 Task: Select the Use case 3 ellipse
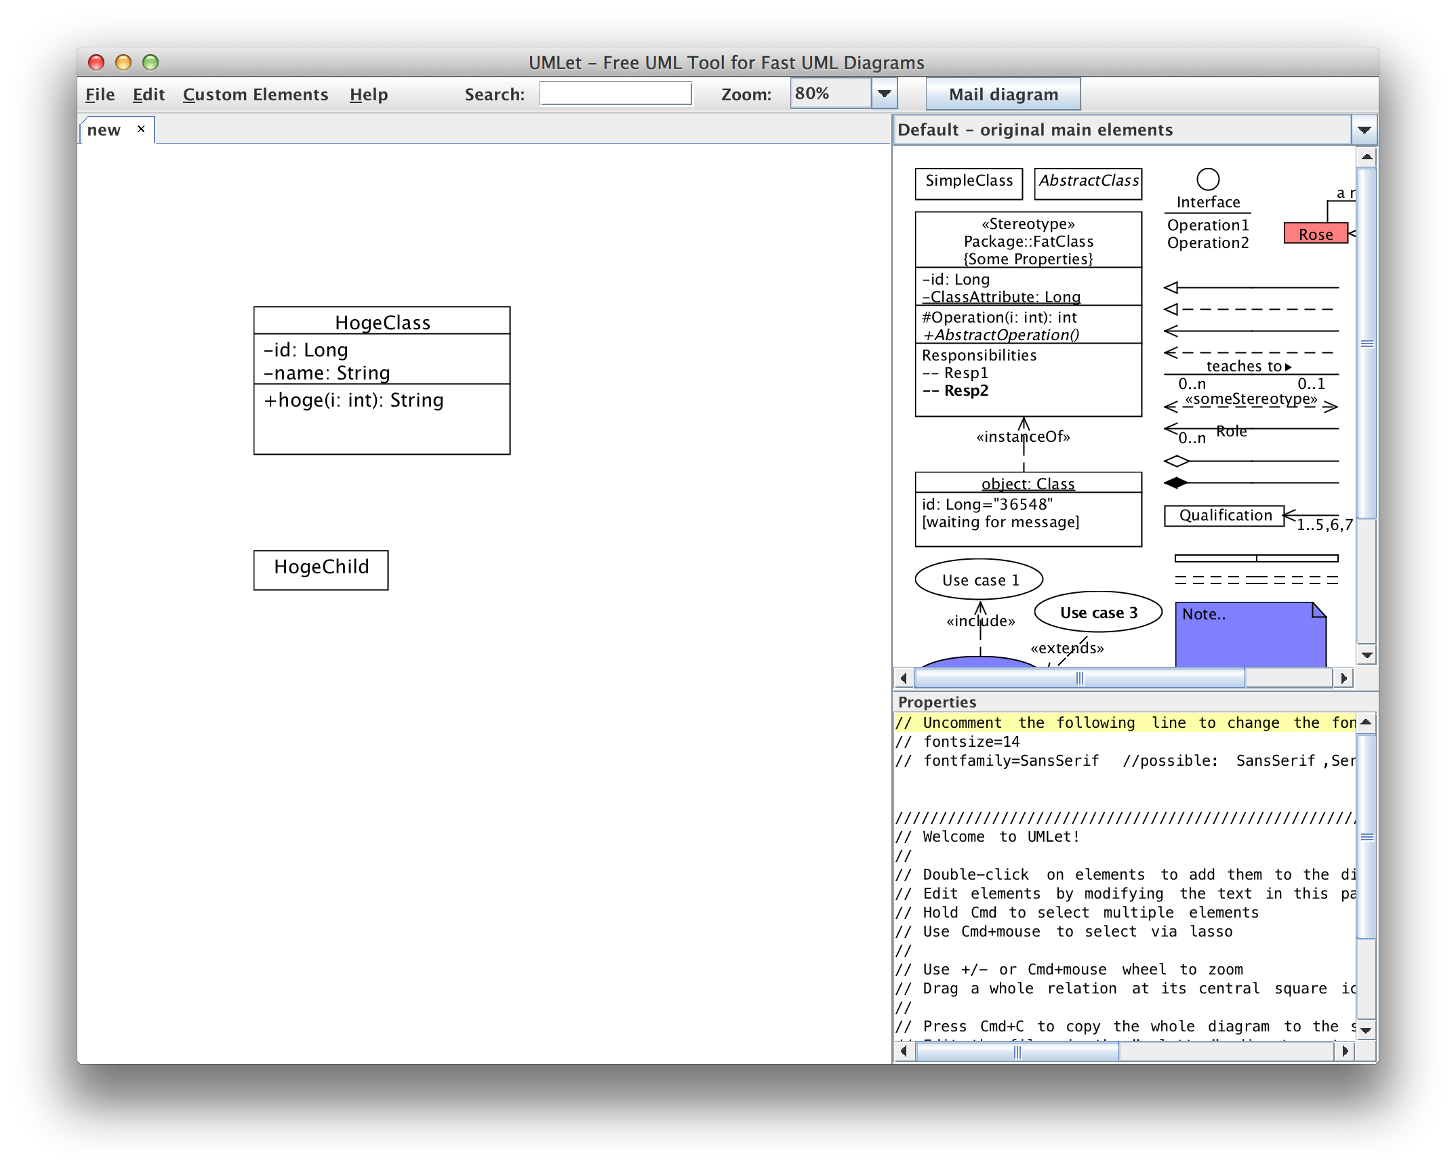click(1098, 612)
